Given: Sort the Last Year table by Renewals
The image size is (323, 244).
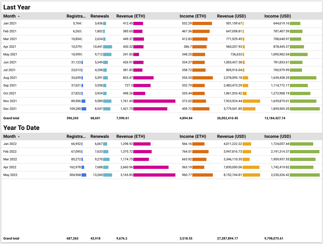Looking at the screenshot, I should tap(100, 16).
